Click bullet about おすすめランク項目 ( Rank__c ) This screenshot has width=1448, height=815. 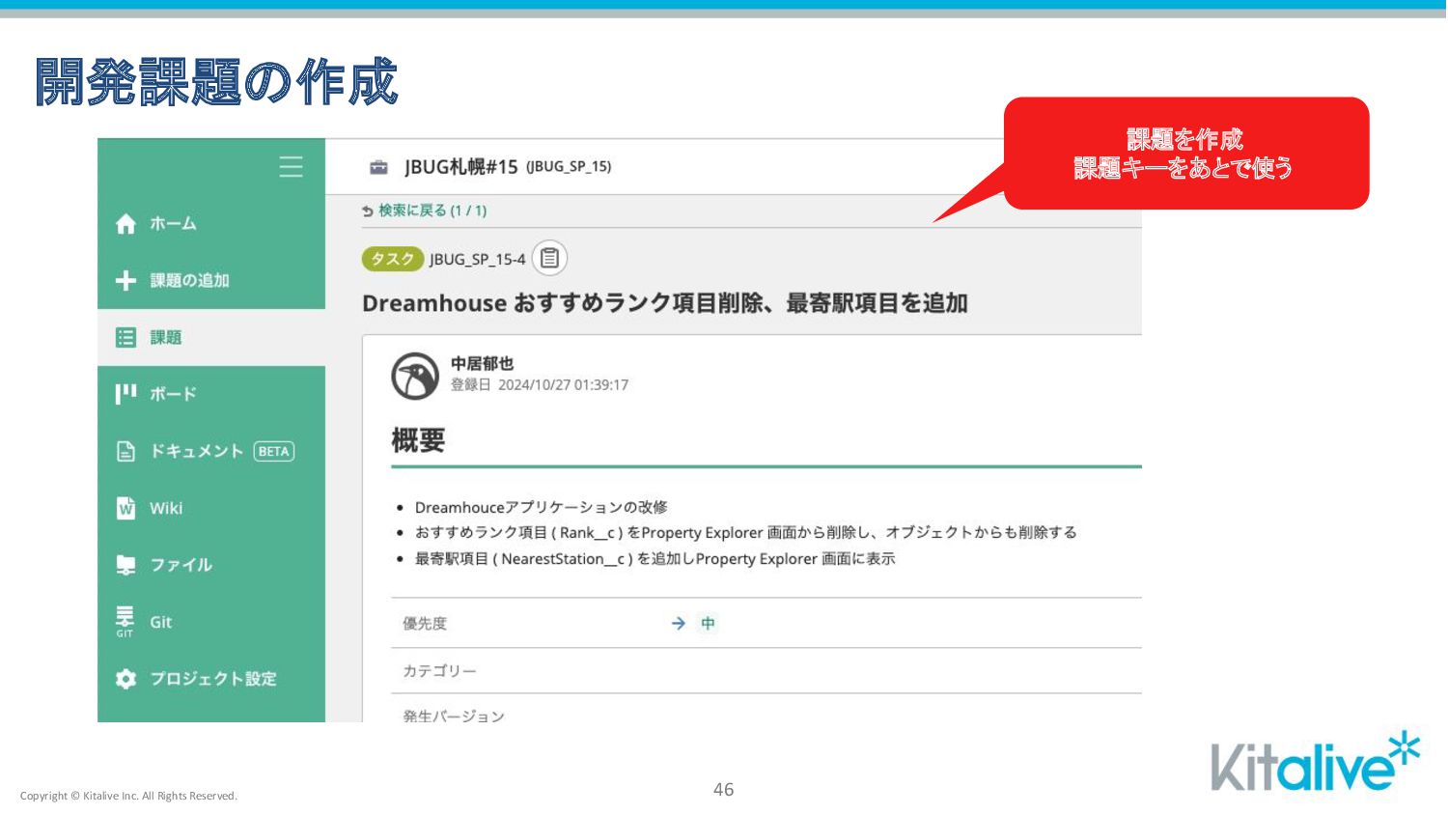[x=745, y=533]
